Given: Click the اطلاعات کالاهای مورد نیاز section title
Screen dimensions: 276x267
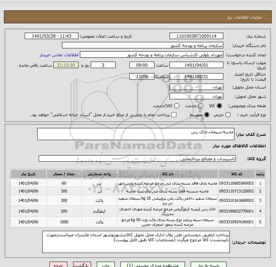Looking at the screenshot, I should [239, 146].
